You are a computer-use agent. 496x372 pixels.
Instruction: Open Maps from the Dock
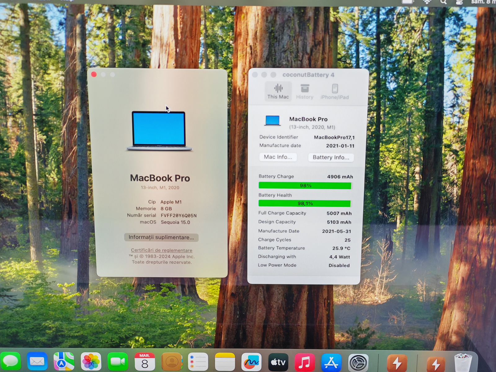(64, 361)
